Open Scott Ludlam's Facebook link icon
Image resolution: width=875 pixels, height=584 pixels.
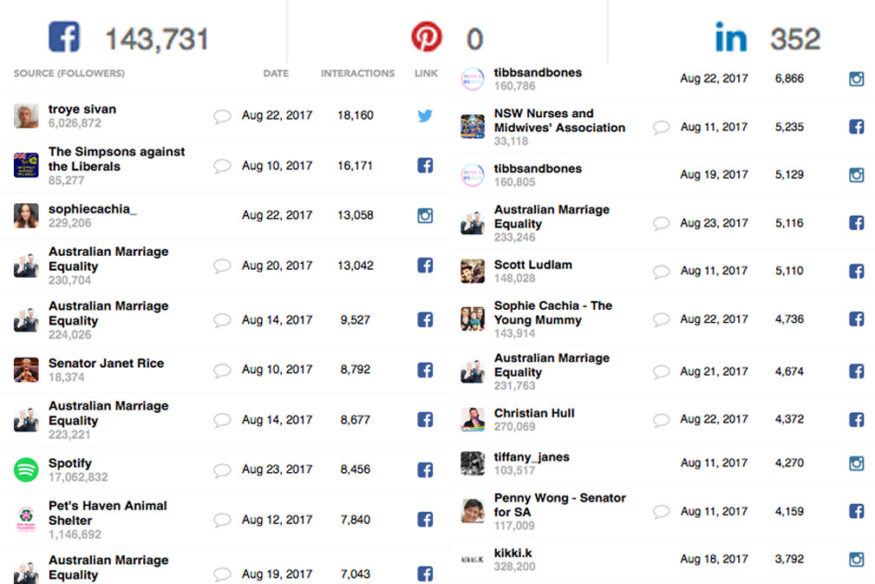[857, 271]
